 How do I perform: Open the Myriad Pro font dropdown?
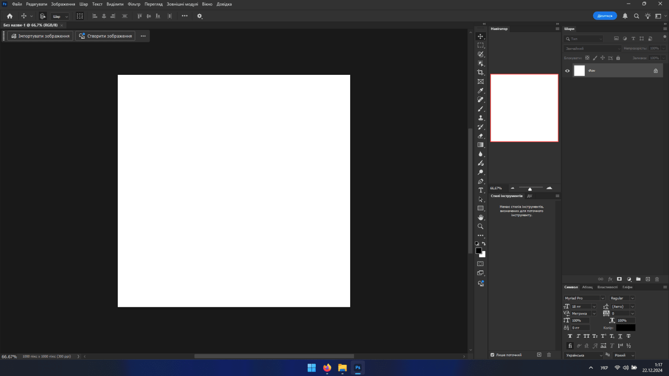click(x=584, y=298)
